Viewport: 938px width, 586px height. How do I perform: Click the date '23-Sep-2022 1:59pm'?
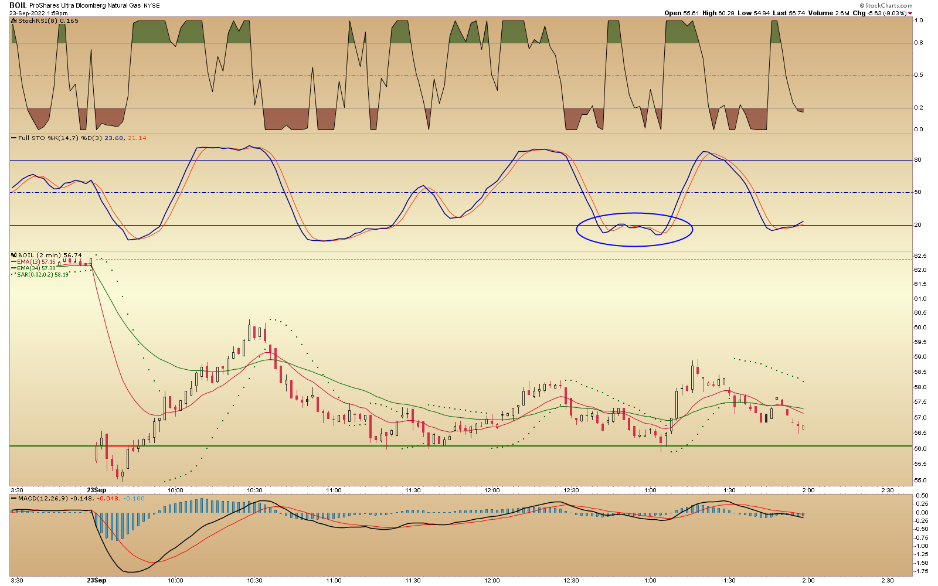(x=38, y=13)
